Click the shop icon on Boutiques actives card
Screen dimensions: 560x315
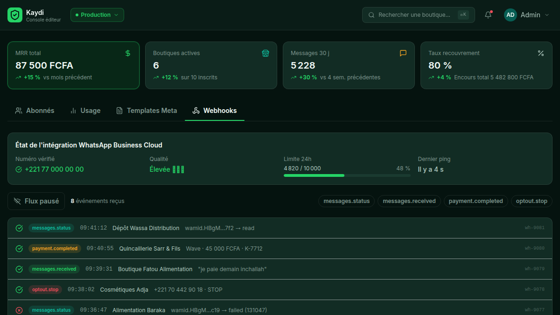coord(266,53)
